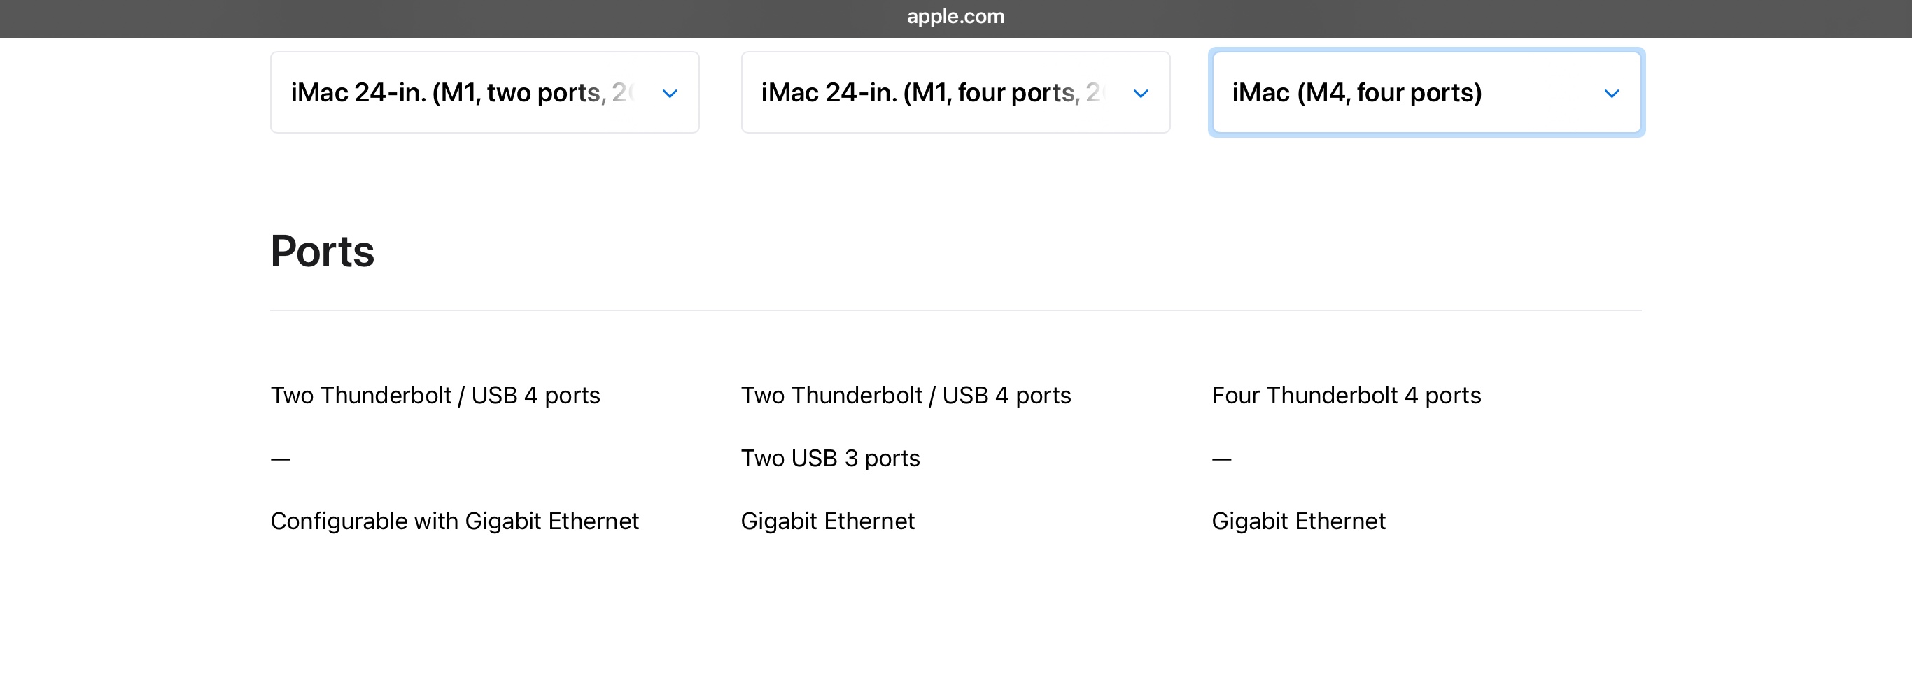Click 'Two USB 3 ports' spec text

tap(830, 458)
